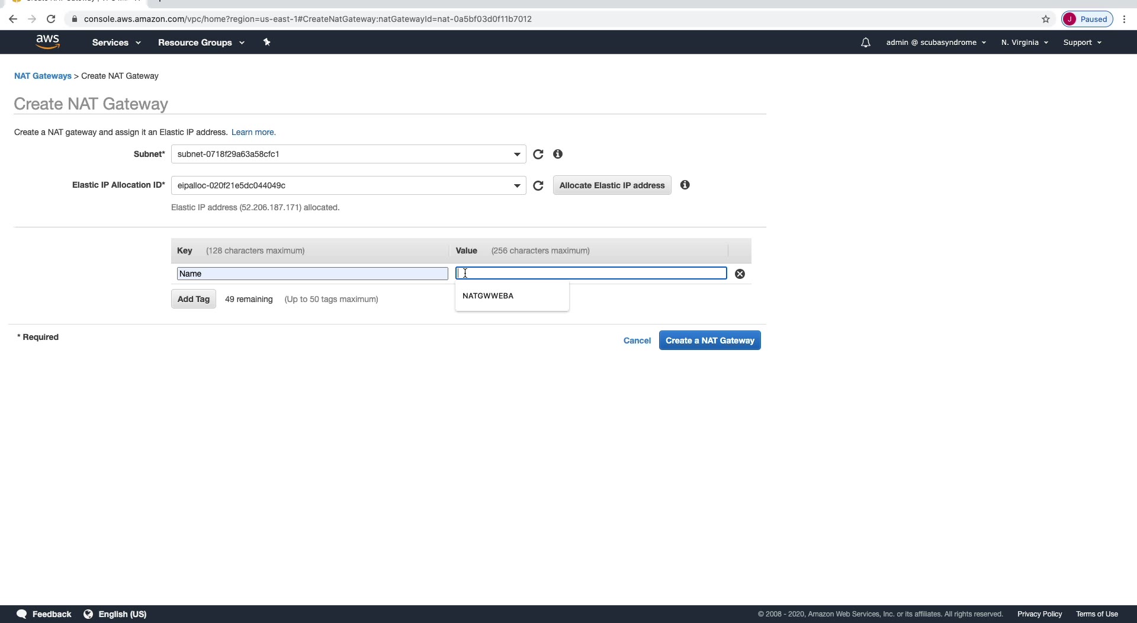Refresh the Elastic IP Allocation list
Image resolution: width=1137 pixels, height=623 pixels.
(x=538, y=185)
